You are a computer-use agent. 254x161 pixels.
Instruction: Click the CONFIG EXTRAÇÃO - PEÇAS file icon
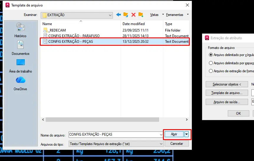[45, 41]
